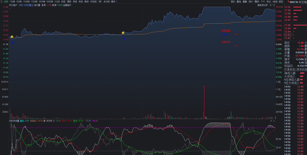Select the 年线 yearly chart
The image size is (307, 155).
pyautogui.click(x=81, y=1)
